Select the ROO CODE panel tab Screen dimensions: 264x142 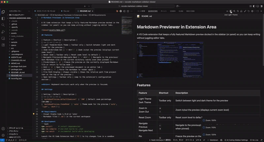coord(190,11)
